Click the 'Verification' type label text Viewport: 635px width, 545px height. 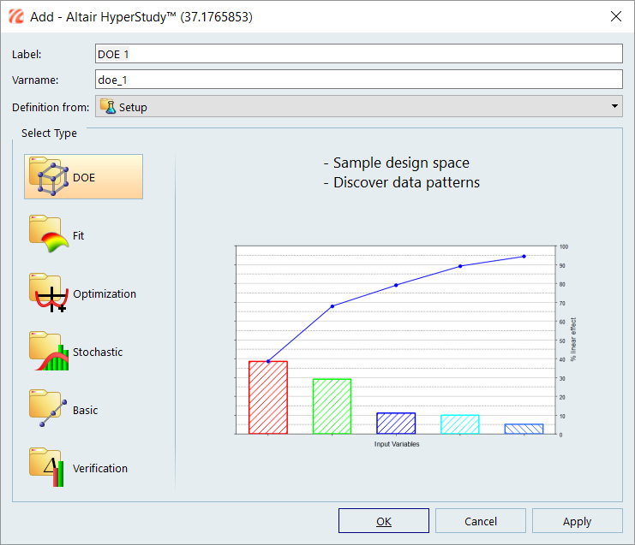(100, 468)
